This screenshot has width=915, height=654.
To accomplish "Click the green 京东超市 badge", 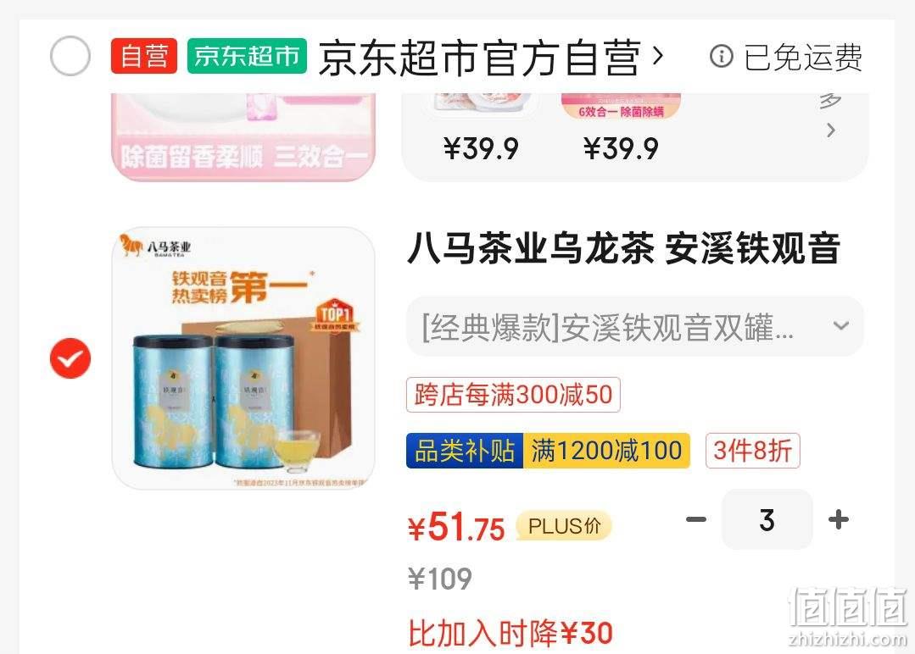I will (247, 56).
